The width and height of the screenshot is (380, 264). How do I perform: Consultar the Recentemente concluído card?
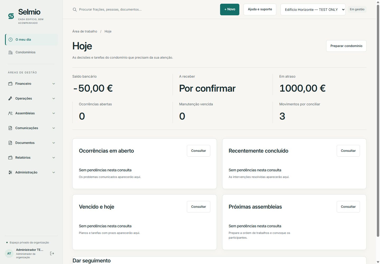tap(348, 151)
